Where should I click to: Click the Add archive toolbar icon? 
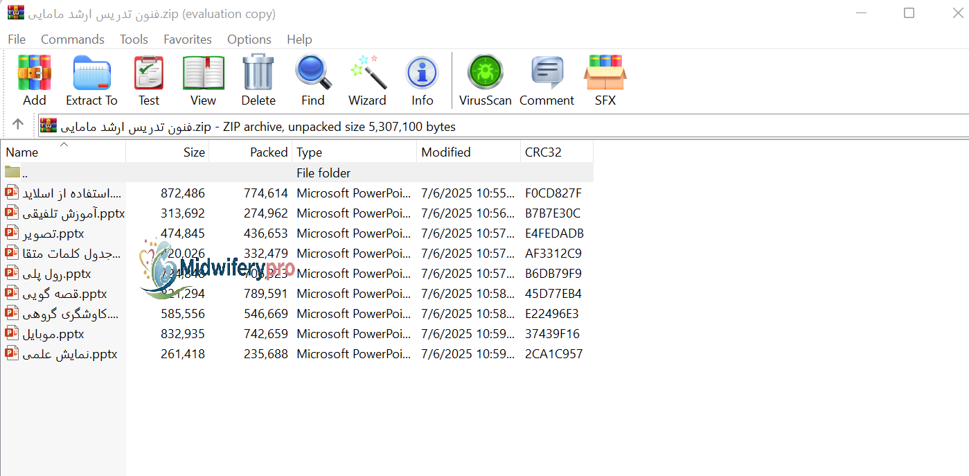pos(34,80)
